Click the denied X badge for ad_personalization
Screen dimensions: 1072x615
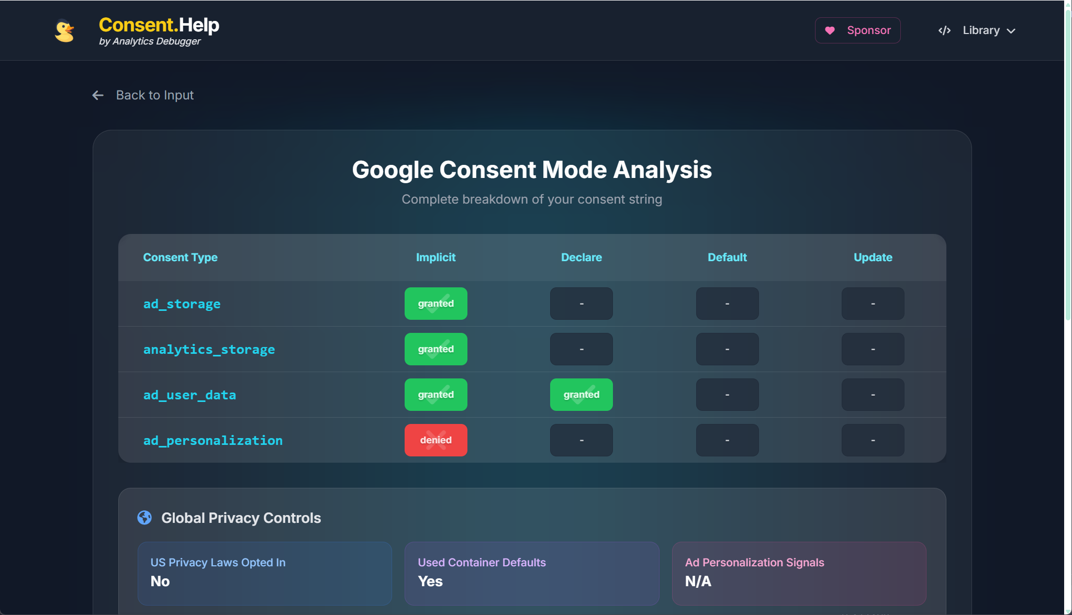pos(435,440)
